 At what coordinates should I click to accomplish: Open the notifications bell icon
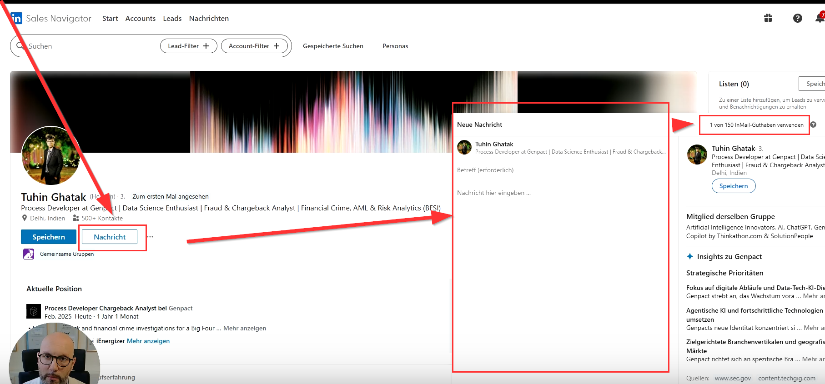tap(820, 18)
